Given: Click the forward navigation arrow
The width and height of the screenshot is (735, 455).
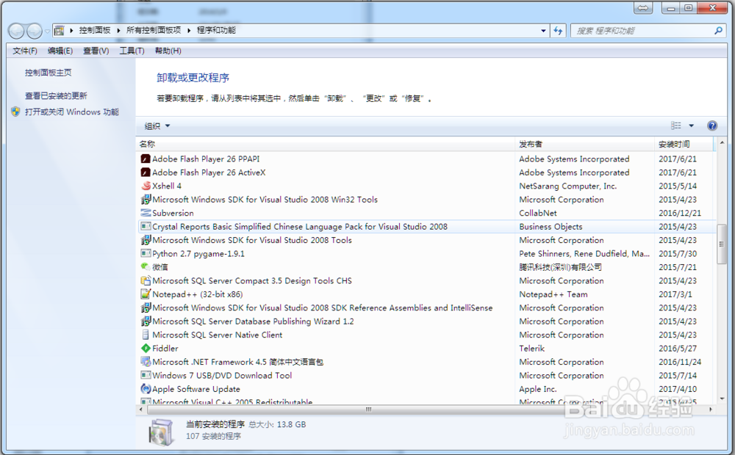Looking at the screenshot, I should pos(35,31).
